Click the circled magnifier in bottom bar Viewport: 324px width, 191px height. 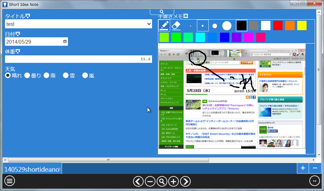click(162, 181)
